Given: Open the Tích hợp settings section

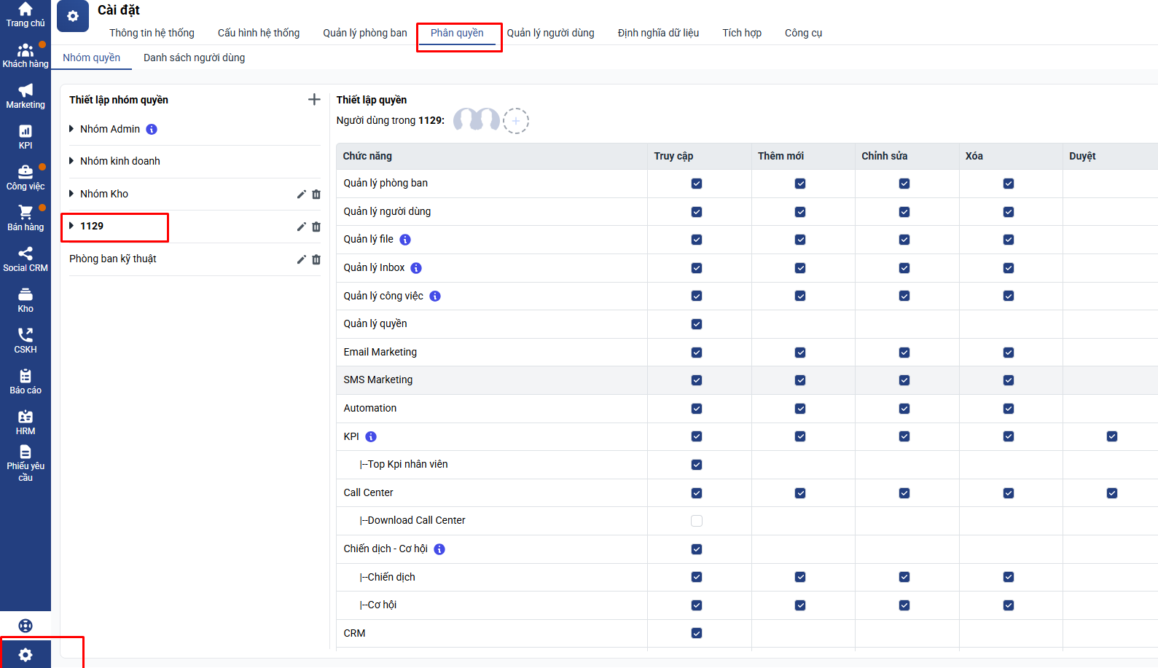Looking at the screenshot, I should point(741,33).
